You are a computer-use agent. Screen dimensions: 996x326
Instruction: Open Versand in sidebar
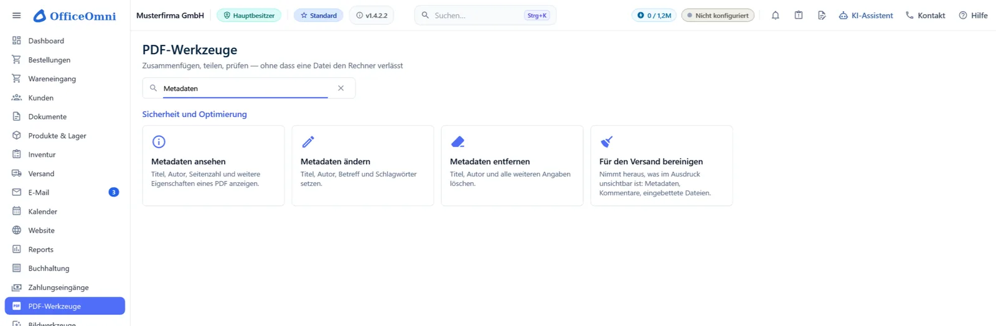click(65, 174)
